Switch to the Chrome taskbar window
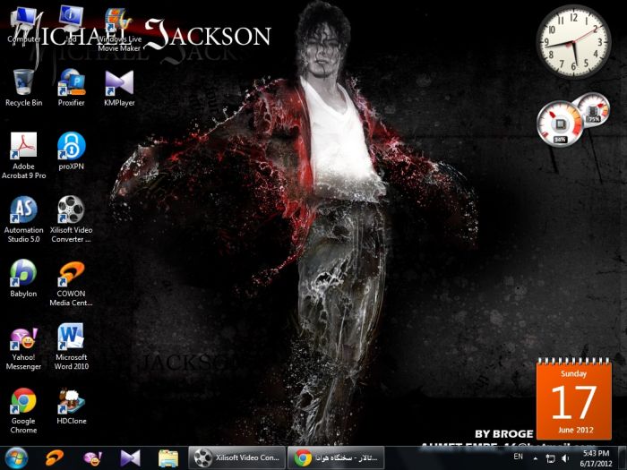The image size is (627, 470). tap(336, 458)
